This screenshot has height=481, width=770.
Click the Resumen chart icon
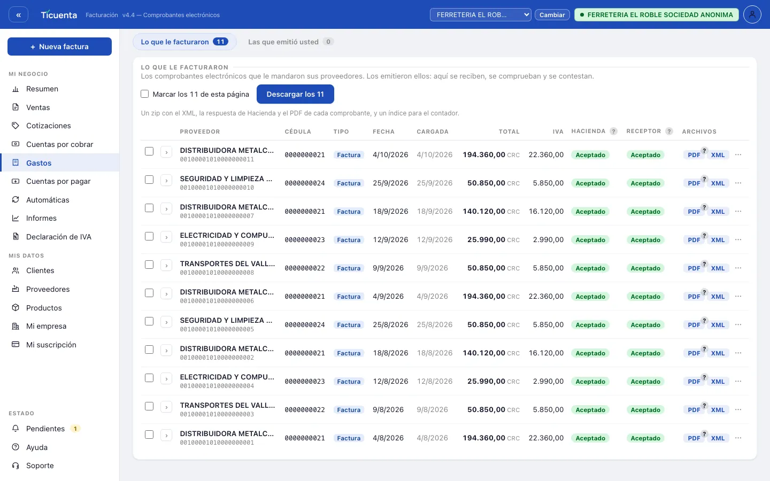16,89
